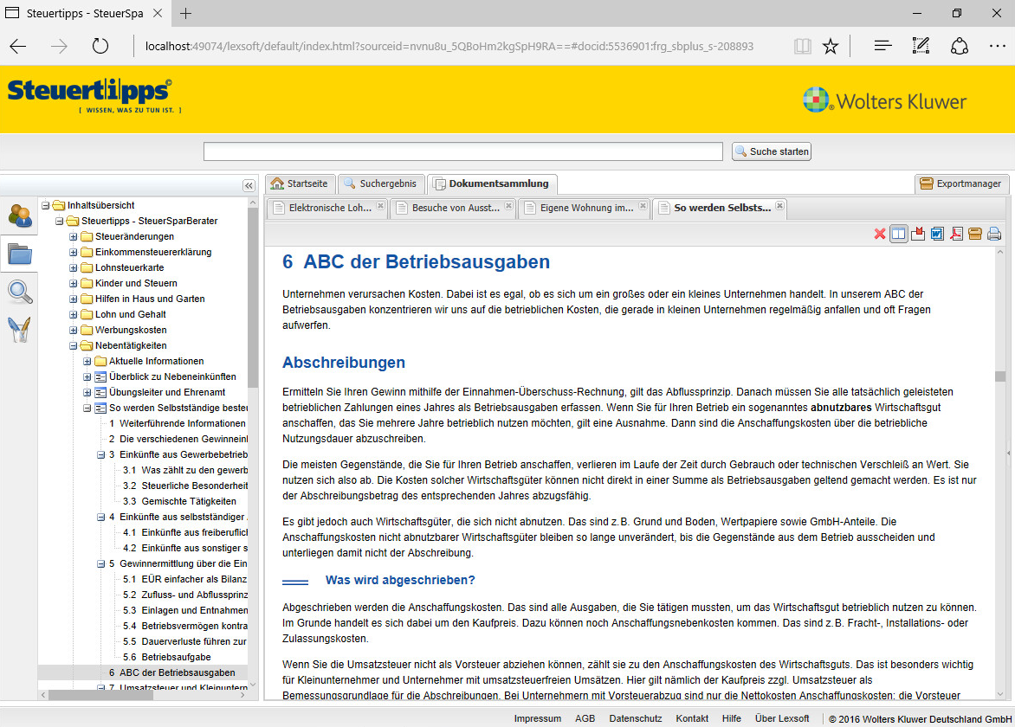
Task: Open the magnifier search panel in sidebar
Action: click(19, 292)
